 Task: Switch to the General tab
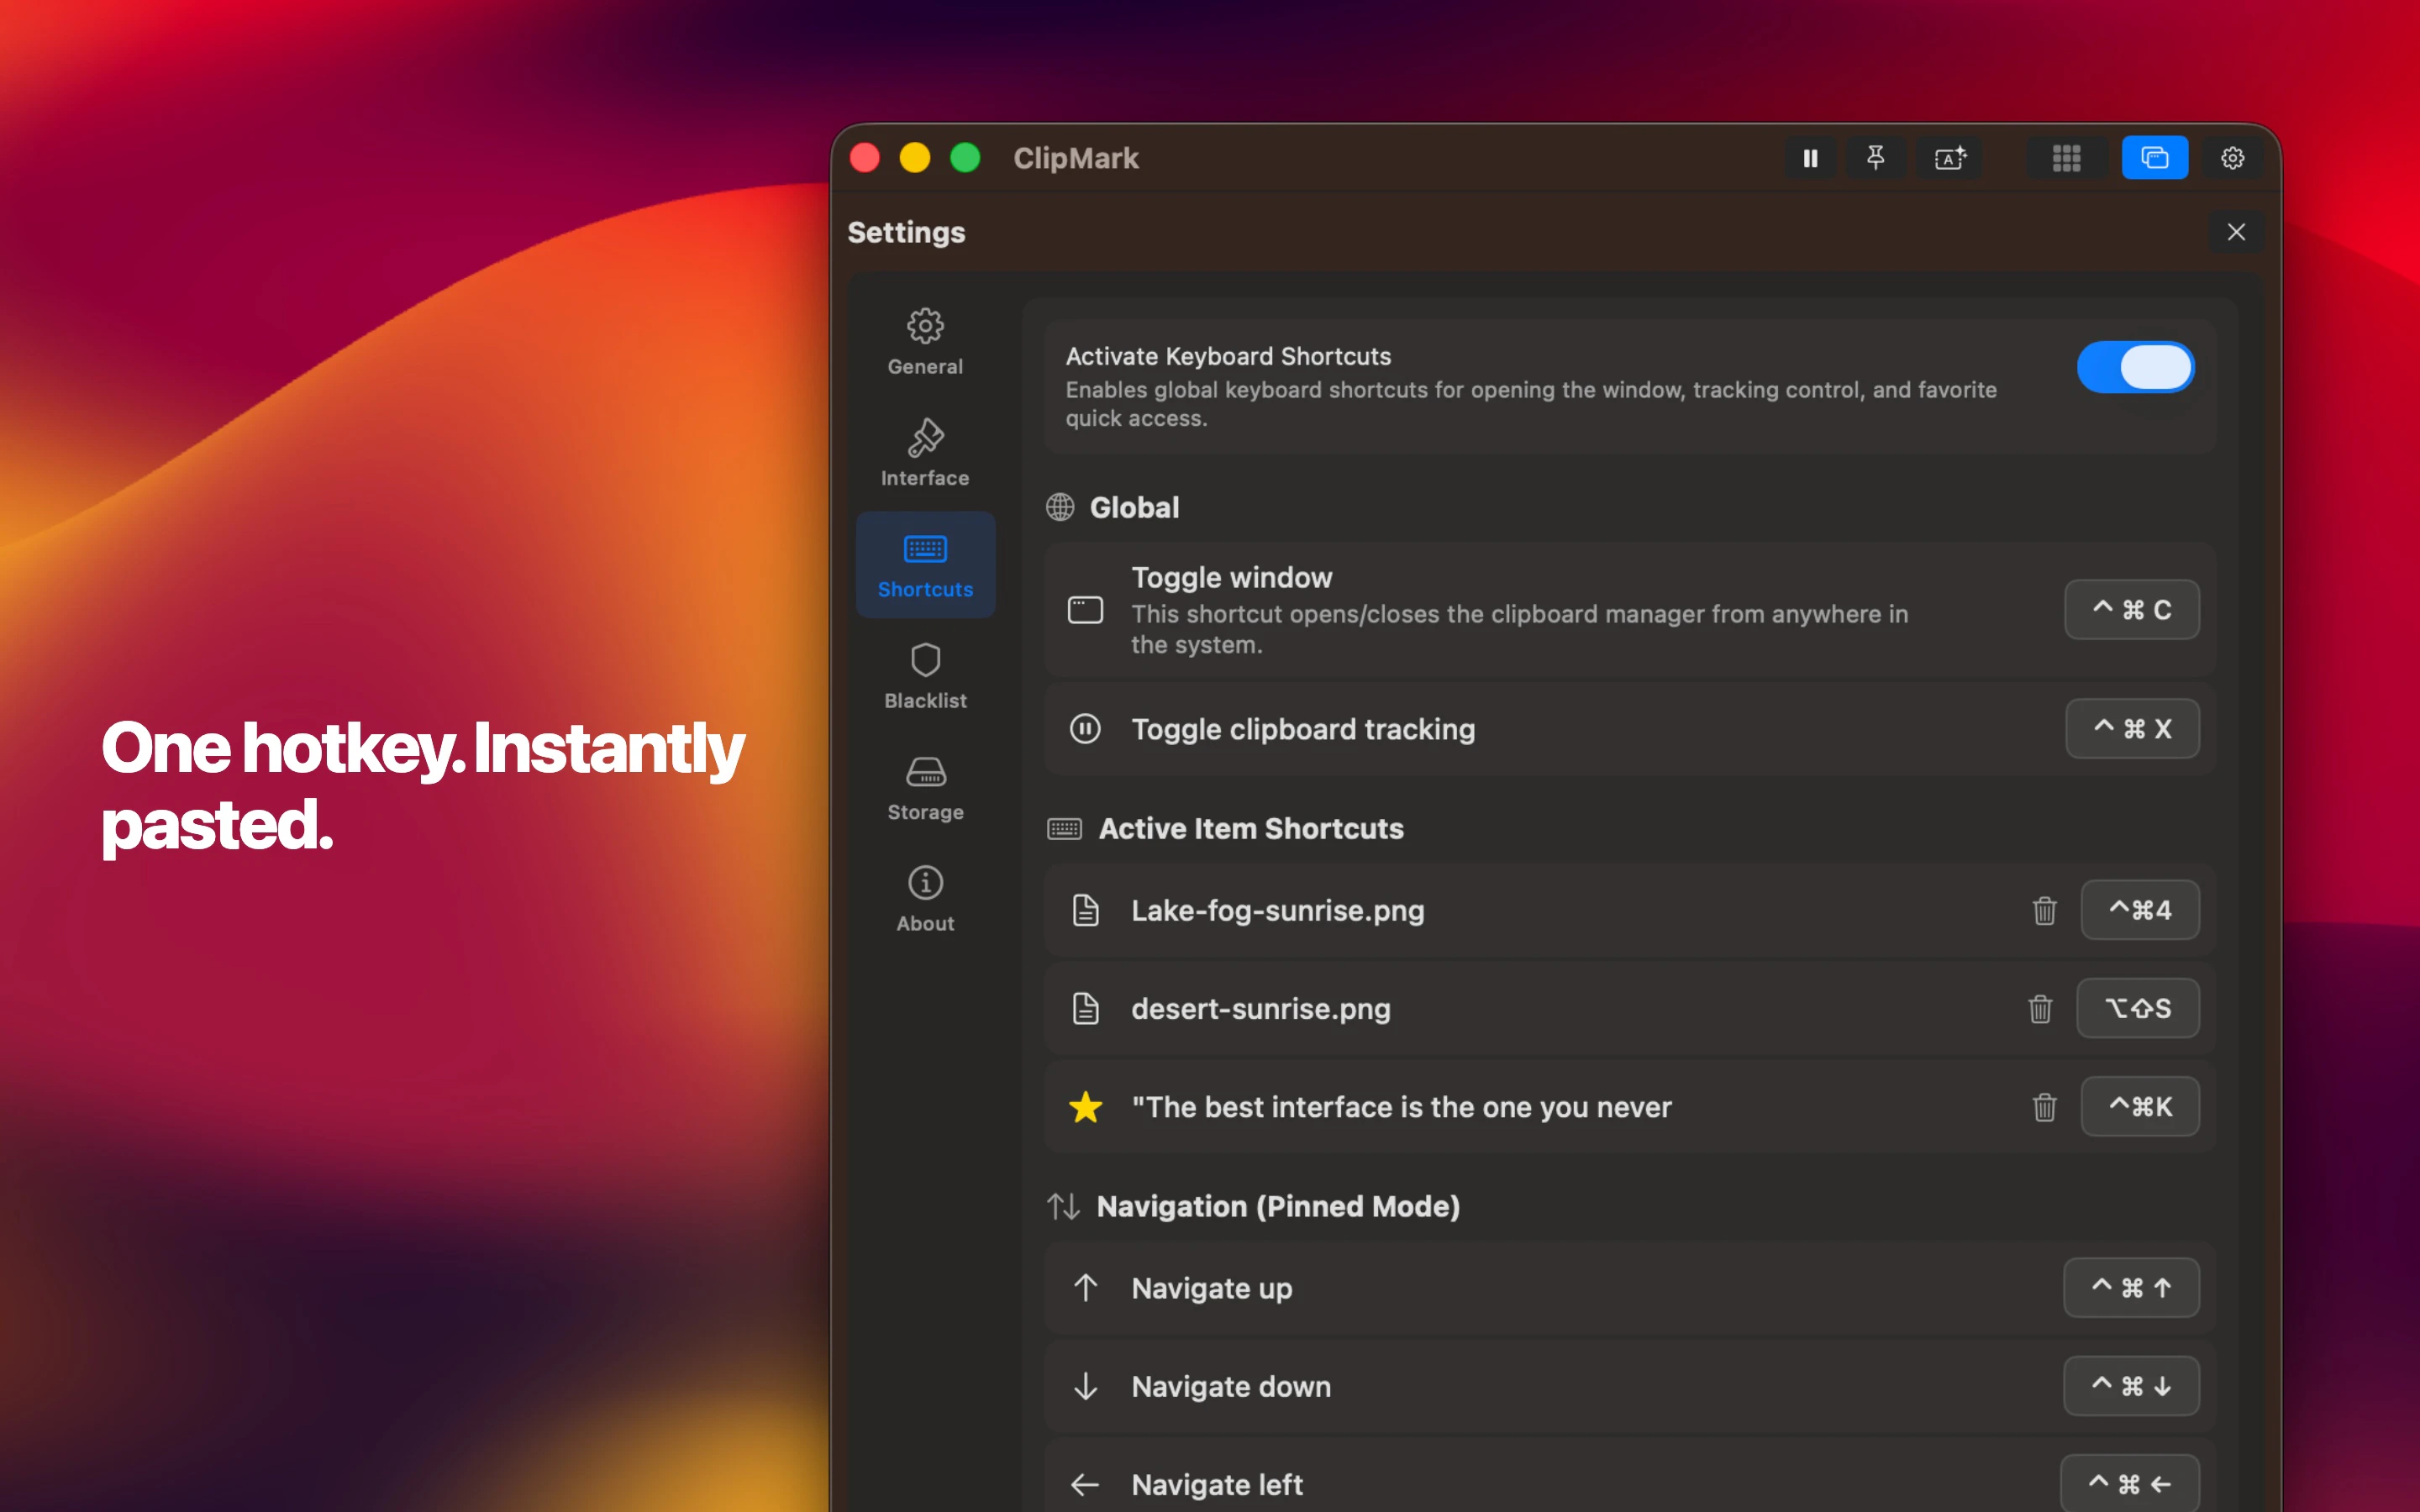(924, 341)
